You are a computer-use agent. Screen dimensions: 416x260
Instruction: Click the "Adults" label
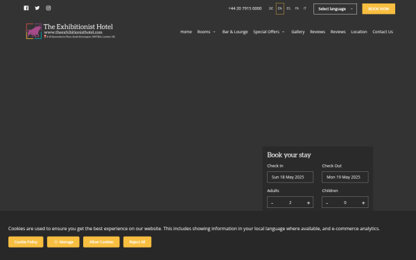click(x=273, y=191)
